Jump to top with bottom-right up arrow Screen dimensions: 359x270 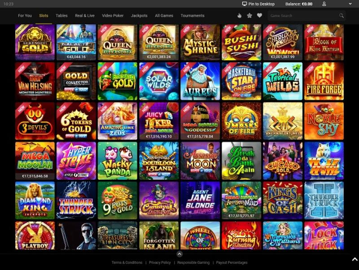point(355,260)
